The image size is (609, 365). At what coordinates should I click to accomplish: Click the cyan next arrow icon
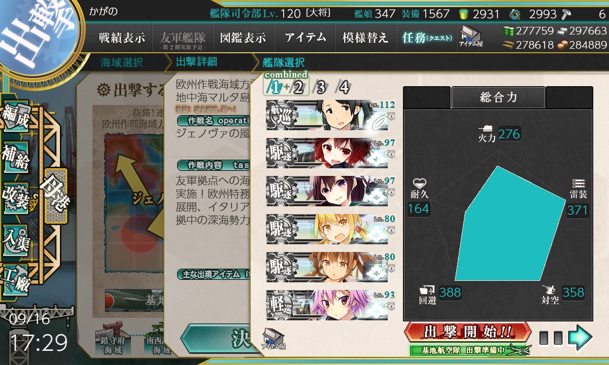[x=580, y=338]
